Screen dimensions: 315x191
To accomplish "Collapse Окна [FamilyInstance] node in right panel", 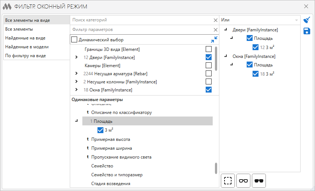I will [225, 56].
